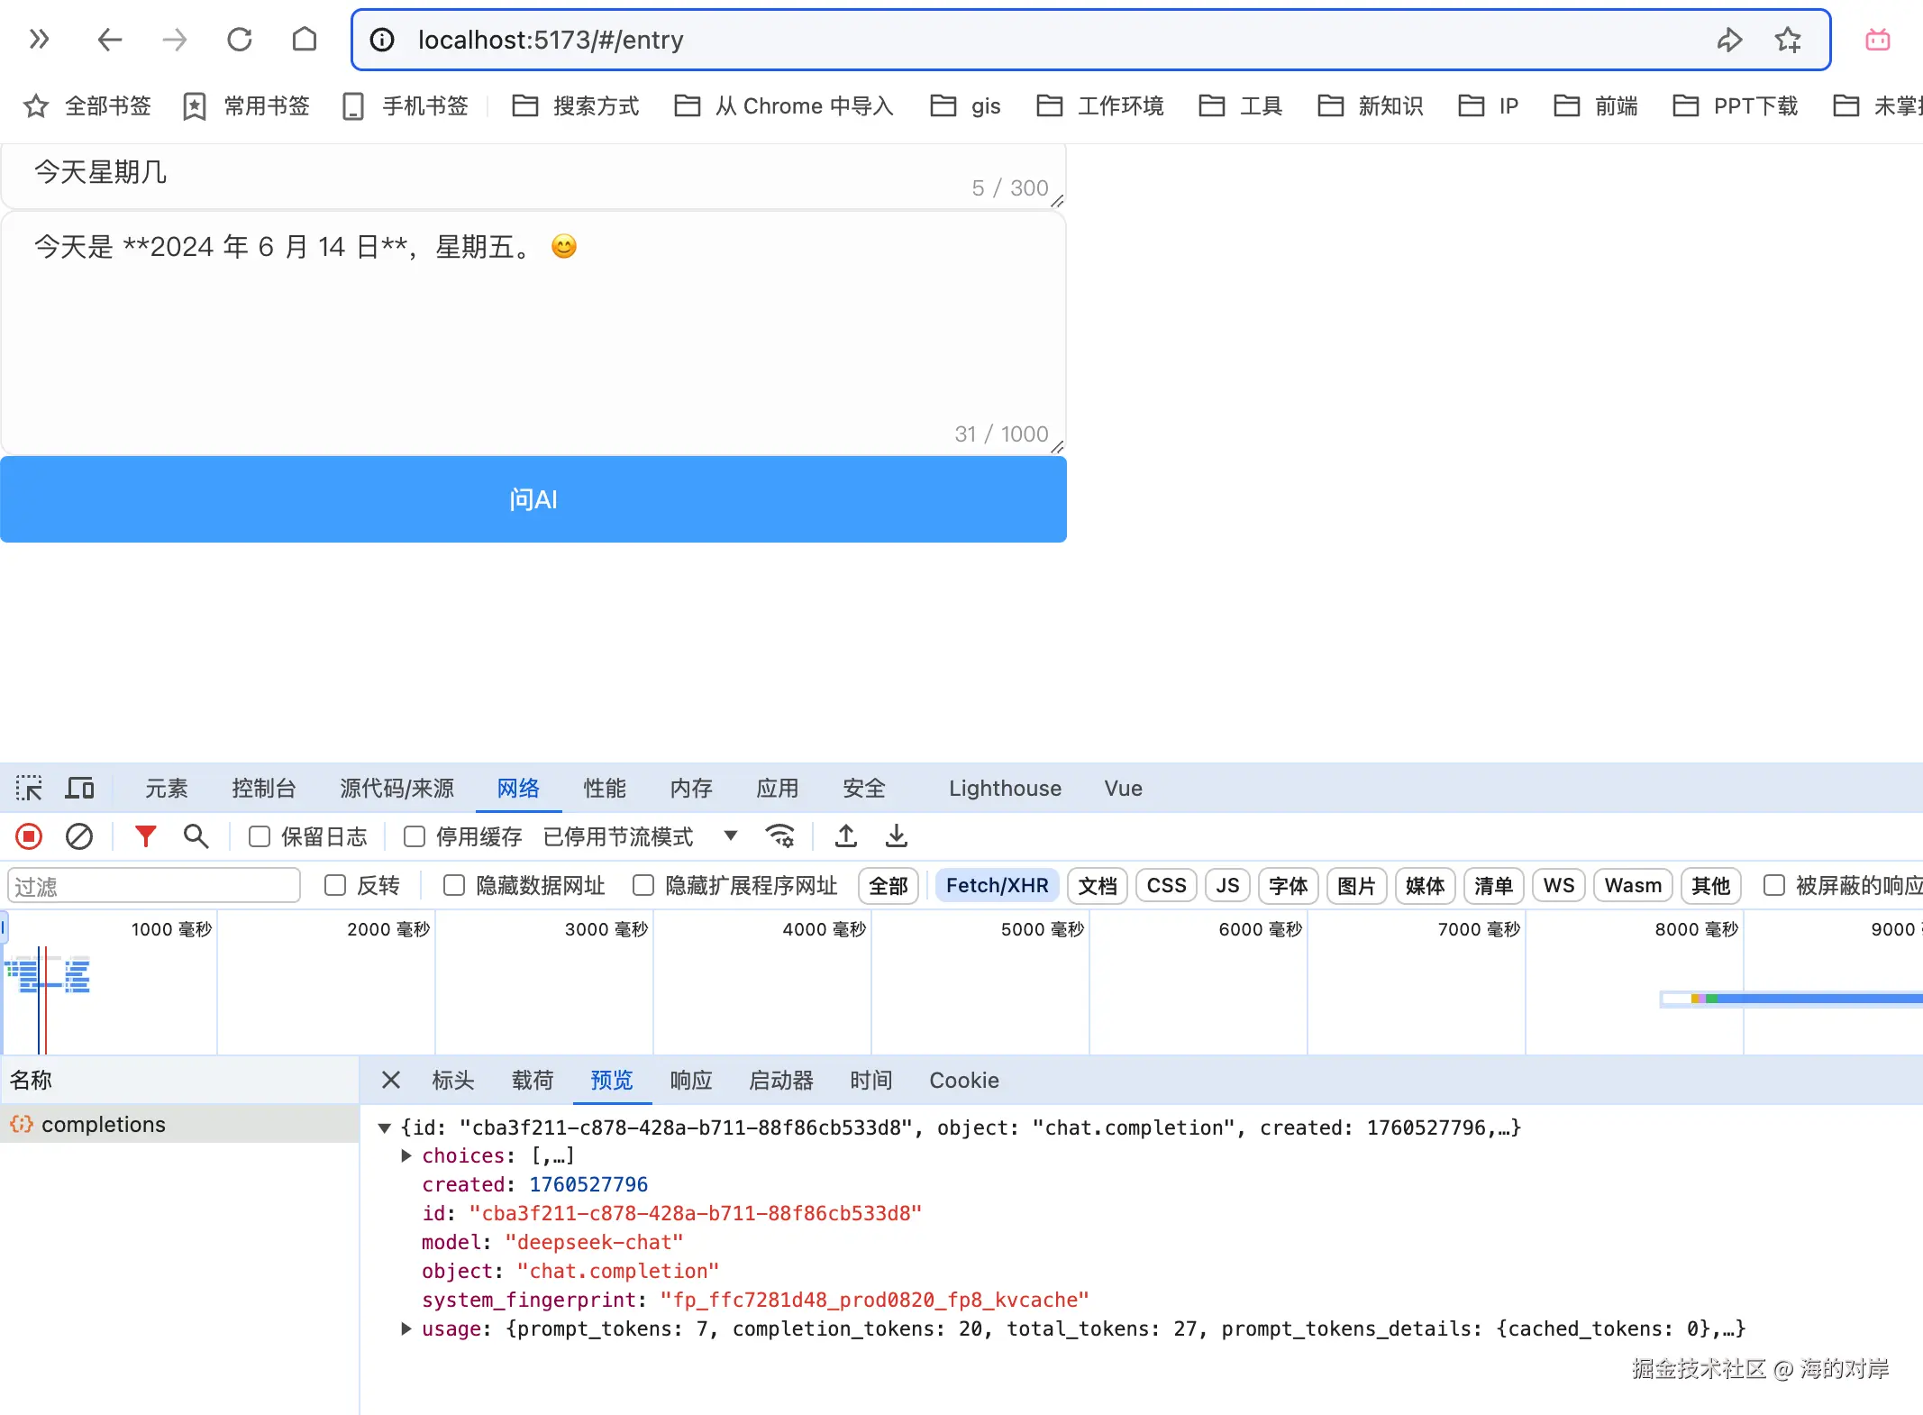
Task: Activate the inspect element selector icon
Action: [29, 789]
